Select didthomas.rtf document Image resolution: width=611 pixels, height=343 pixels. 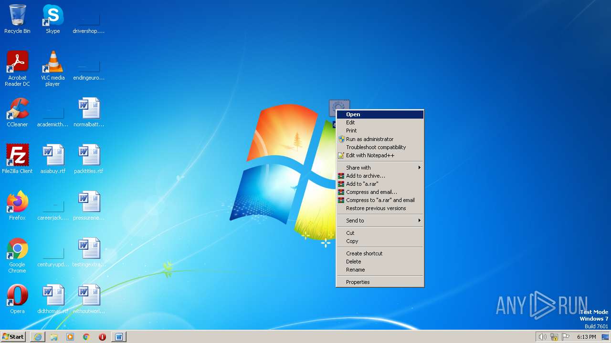(53, 299)
